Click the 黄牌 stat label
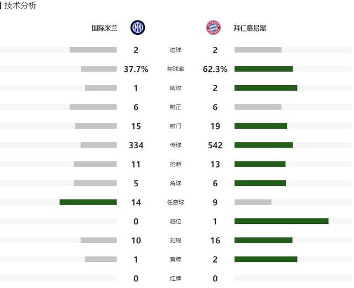The width and height of the screenshot is (354, 288). tap(175, 260)
